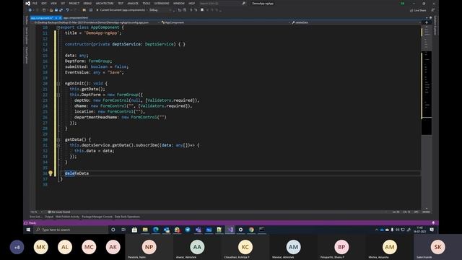
Task: Open the FILE menu
Action: tap(35, 3)
